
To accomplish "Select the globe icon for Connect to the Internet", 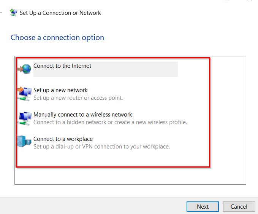I will 24,69.
